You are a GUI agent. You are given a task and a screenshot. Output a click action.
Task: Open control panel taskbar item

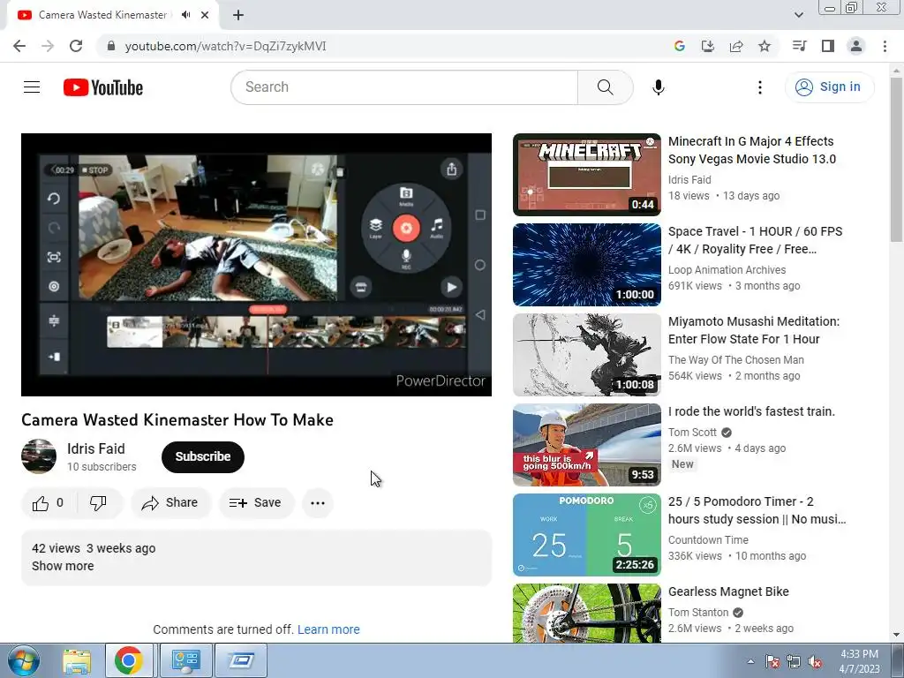tap(185, 660)
